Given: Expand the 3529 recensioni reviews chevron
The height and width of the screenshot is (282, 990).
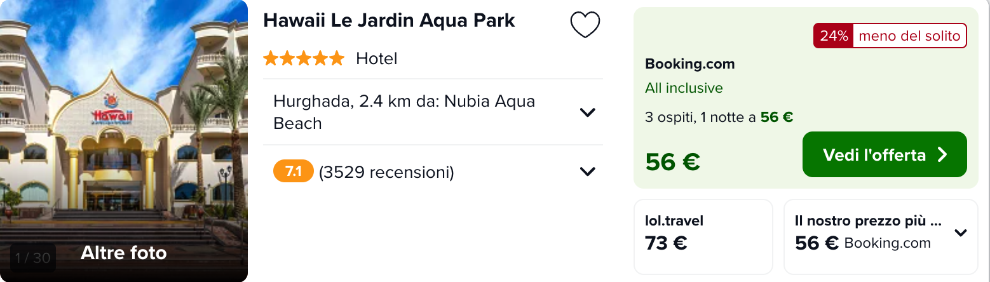Looking at the screenshot, I should (x=588, y=171).
